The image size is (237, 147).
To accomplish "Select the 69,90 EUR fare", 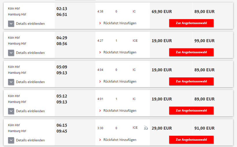I will pos(162,12).
